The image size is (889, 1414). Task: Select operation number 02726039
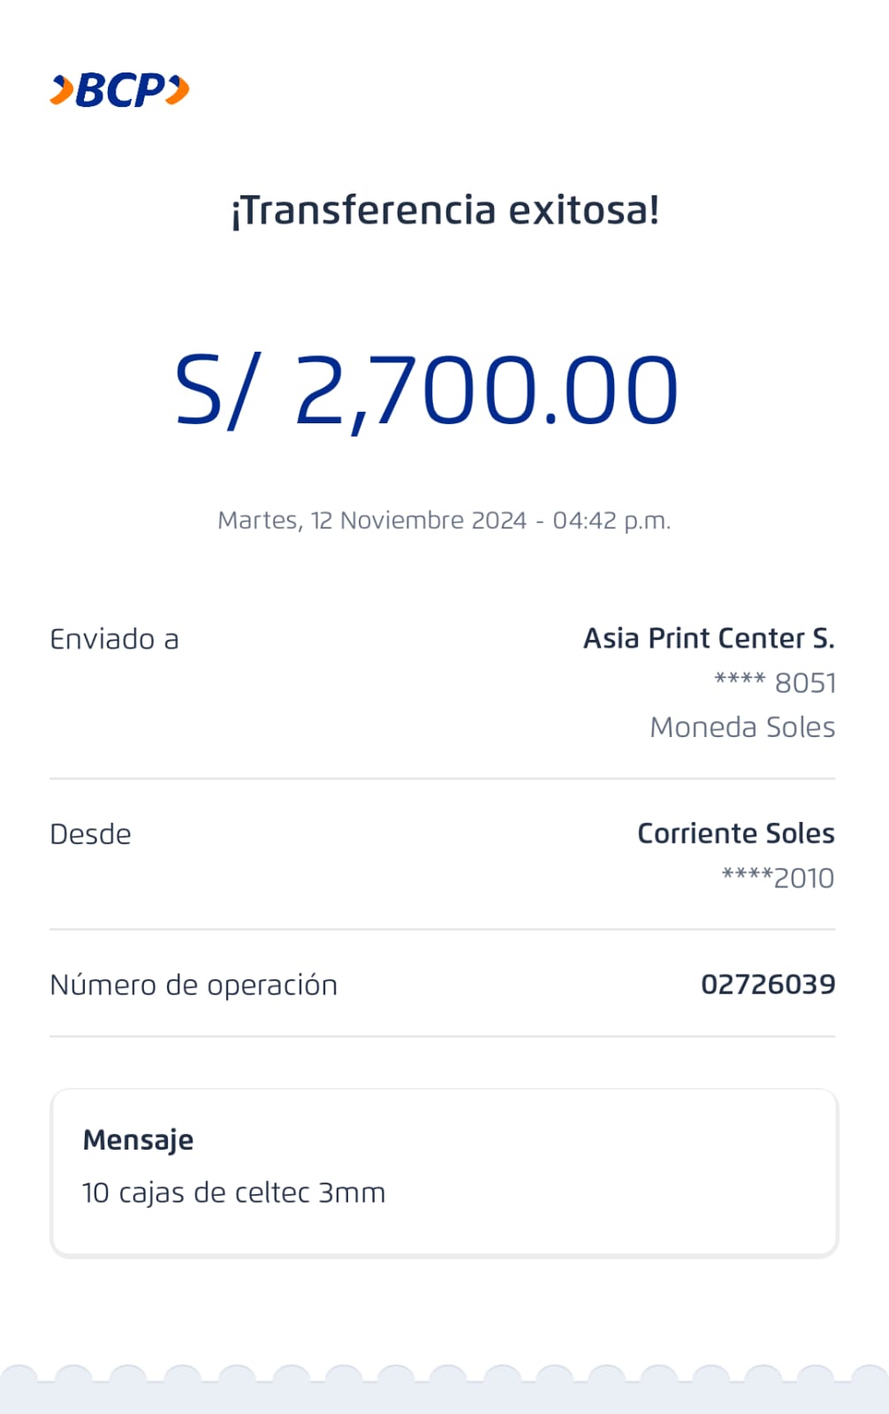point(768,984)
